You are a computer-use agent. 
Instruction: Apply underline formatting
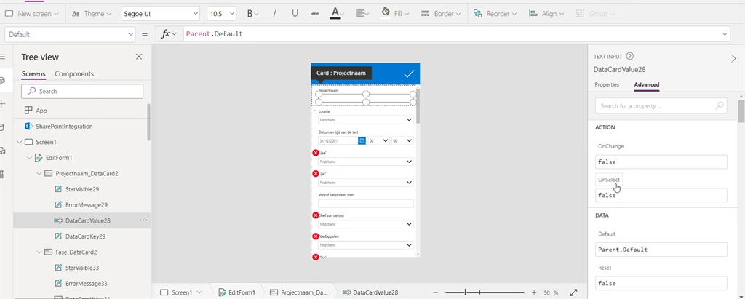click(295, 14)
